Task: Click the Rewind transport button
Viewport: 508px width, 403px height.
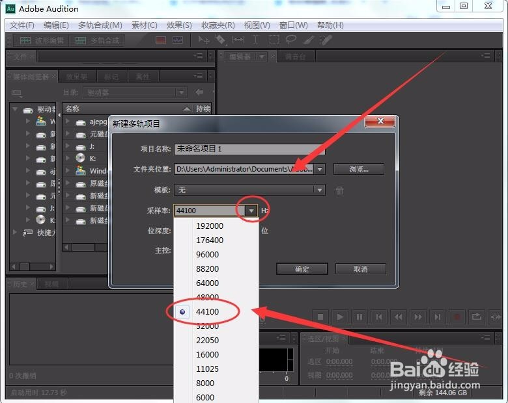Action: pyautogui.click(x=398, y=317)
